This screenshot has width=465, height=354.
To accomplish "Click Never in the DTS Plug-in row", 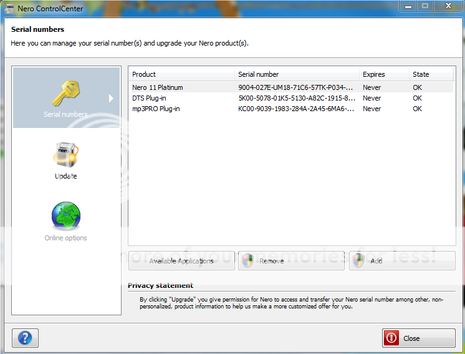I will tap(372, 98).
